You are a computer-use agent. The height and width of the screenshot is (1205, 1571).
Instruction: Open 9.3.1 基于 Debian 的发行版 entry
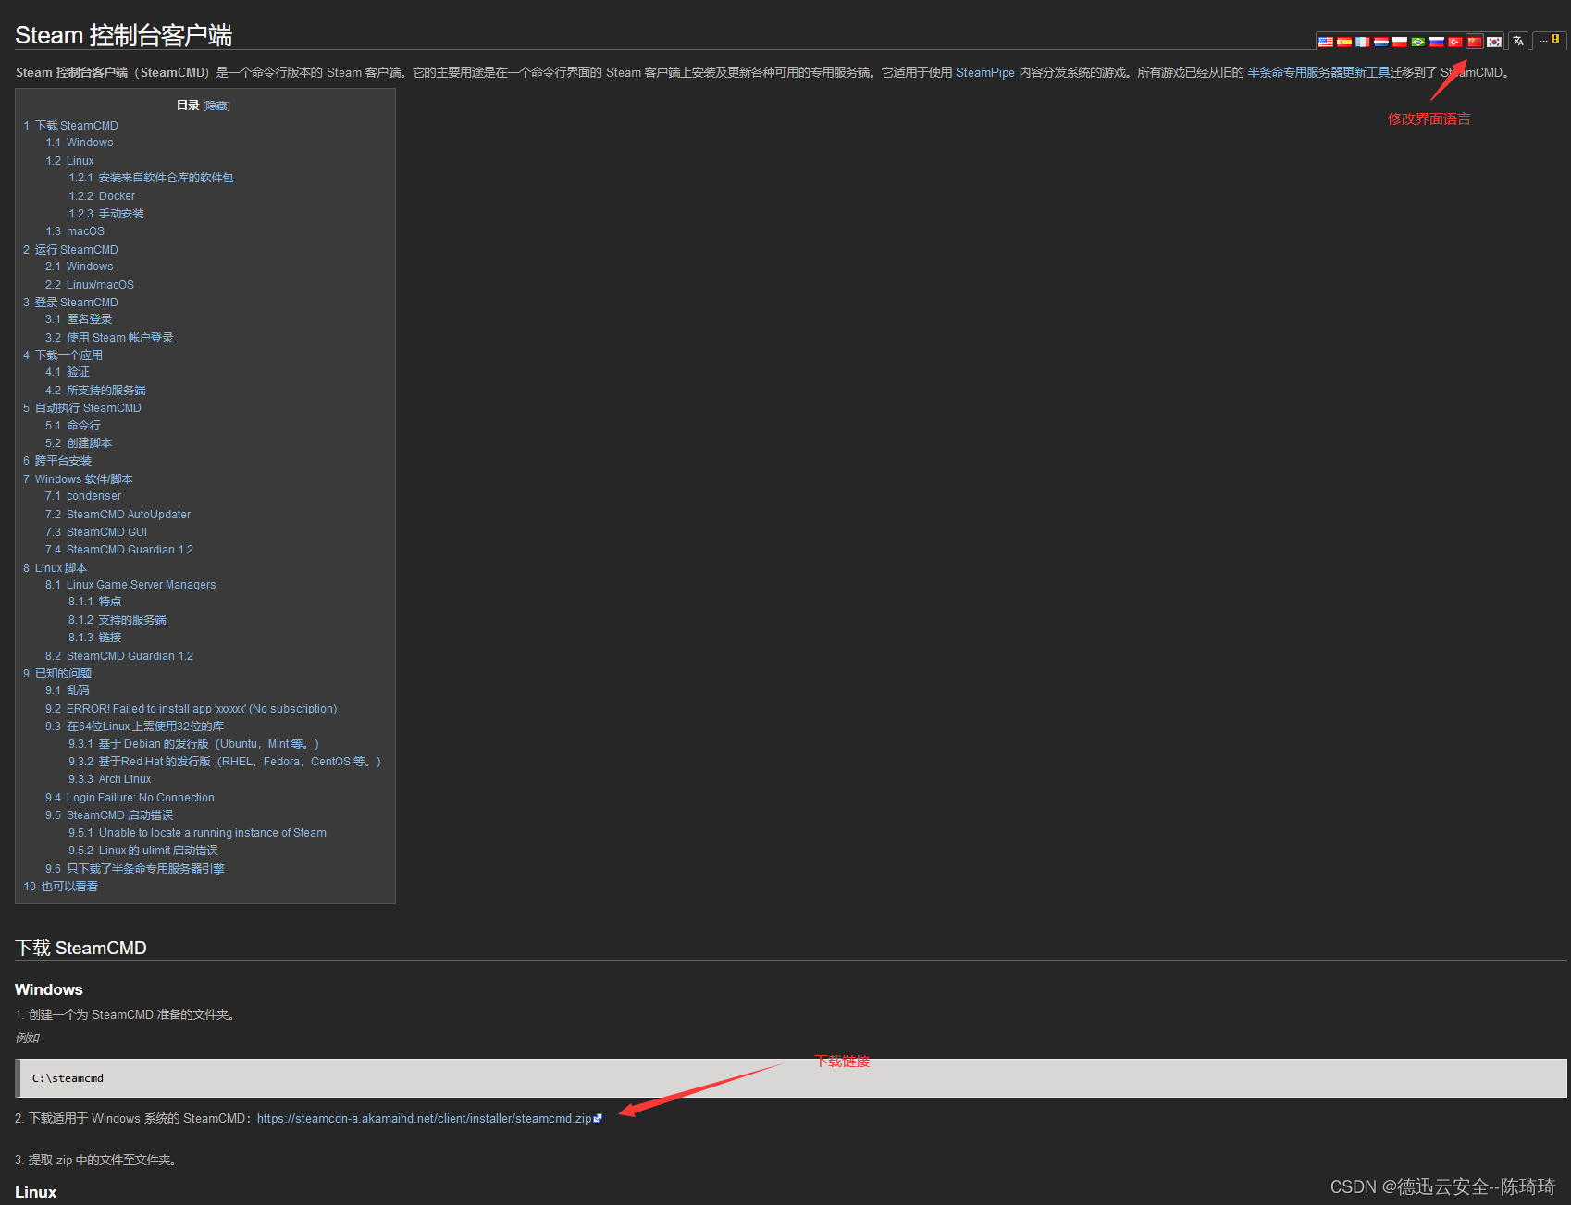(194, 743)
